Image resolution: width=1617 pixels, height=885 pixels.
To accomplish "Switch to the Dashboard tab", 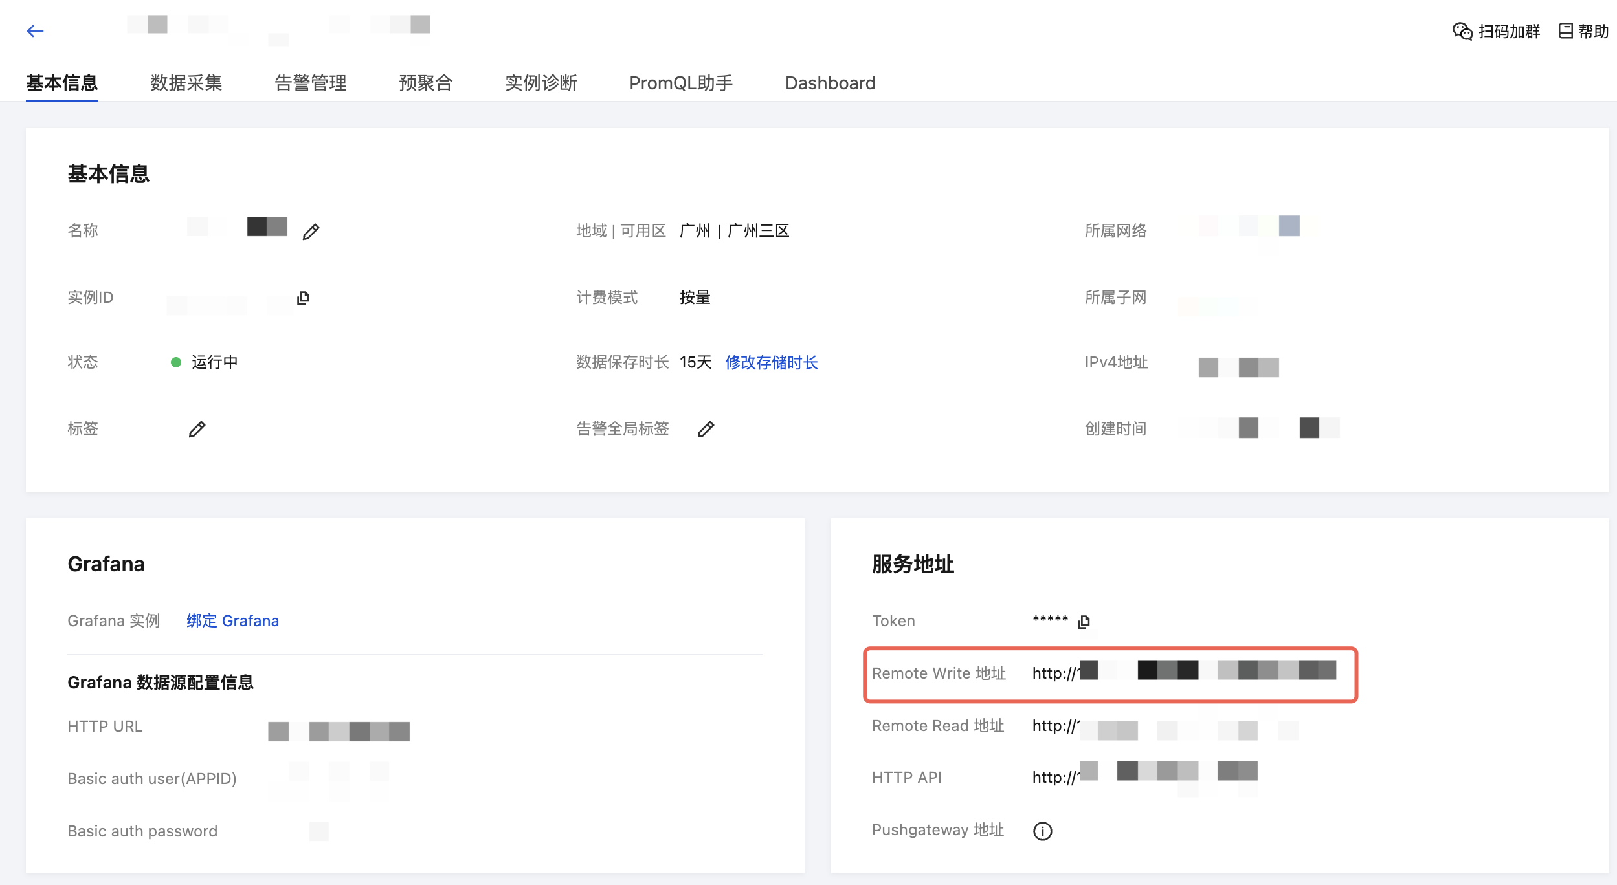I will pyautogui.click(x=830, y=83).
